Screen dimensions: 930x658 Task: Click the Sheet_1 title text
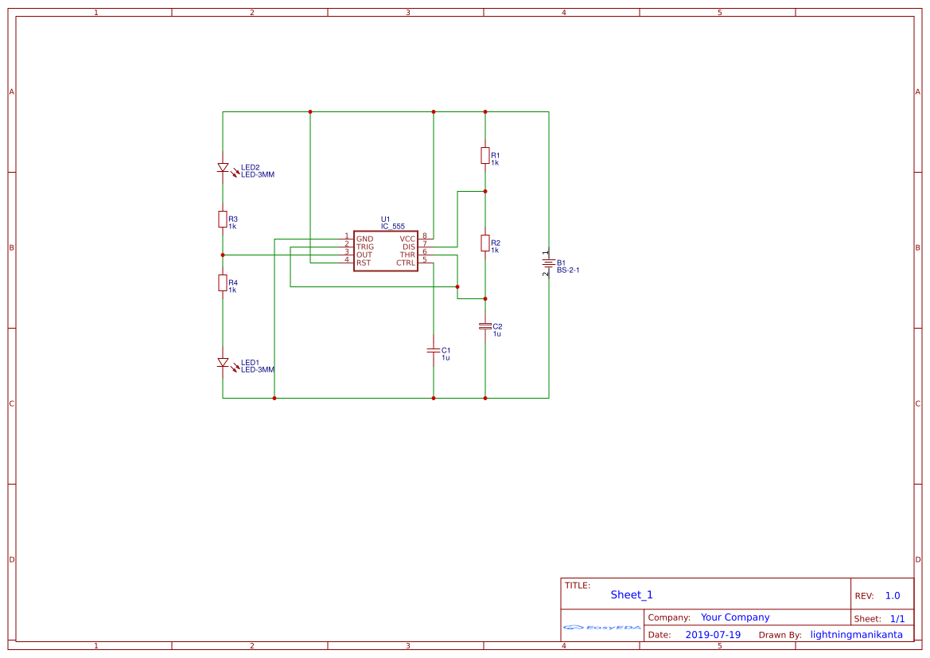631,594
